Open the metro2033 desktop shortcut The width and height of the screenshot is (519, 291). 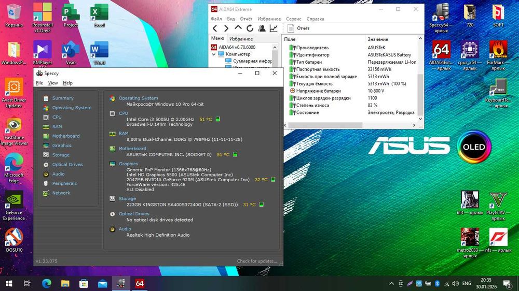470,244
